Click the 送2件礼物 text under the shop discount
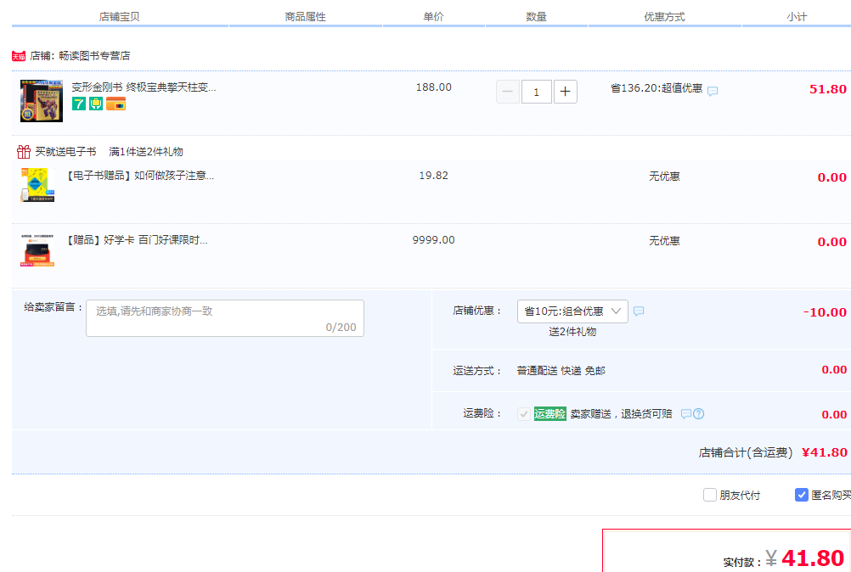Screen dimensions: 851x572 [572, 332]
